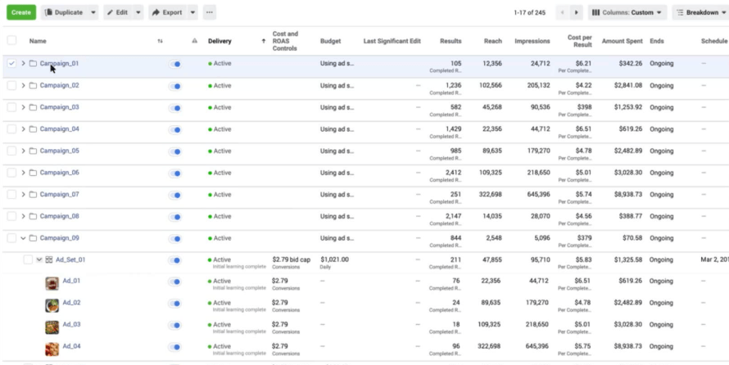Click the Campaign_05 folder icon
Viewport: 729px width, 365px height.
(33, 151)
